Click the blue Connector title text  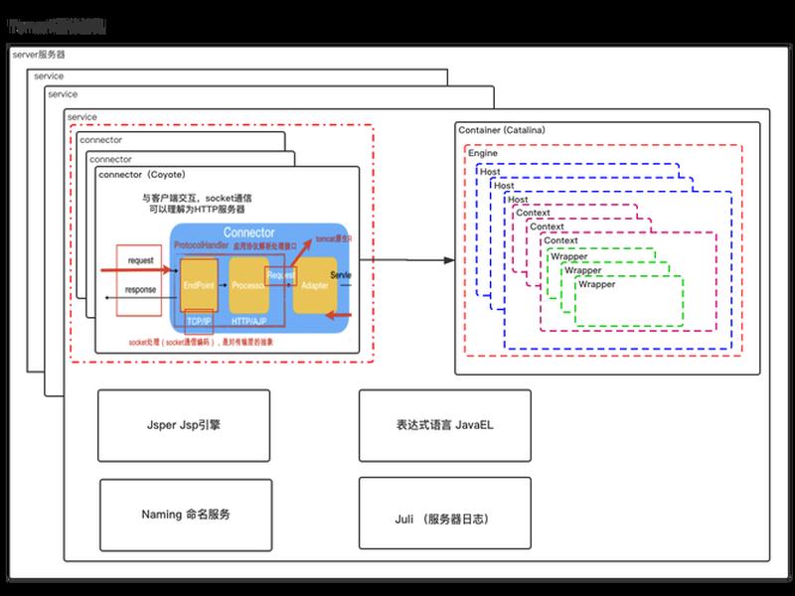click(x=249, y=232)
